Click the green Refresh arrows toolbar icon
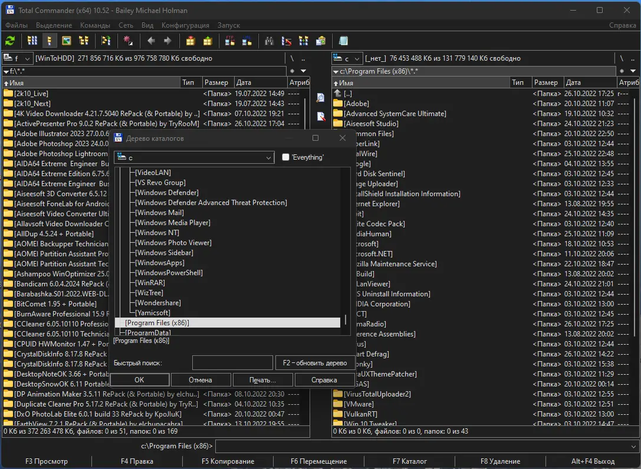The height and width of the screenshot is (469, 641). 10,41
